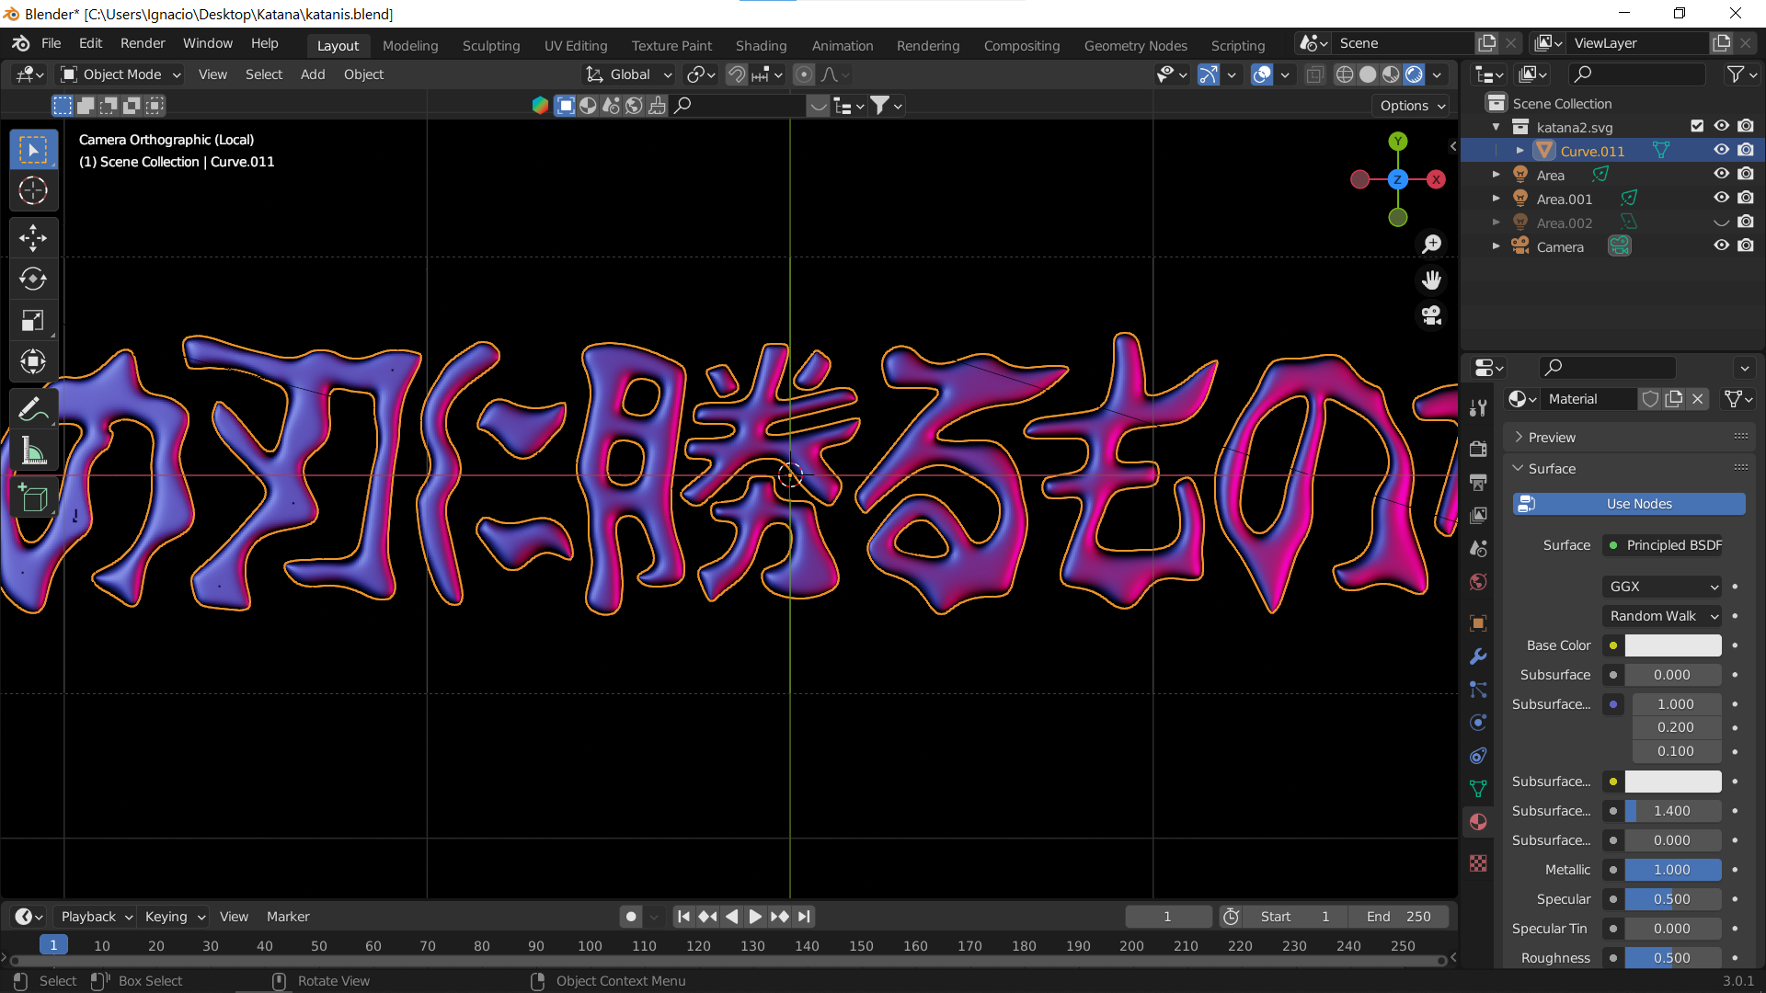
Task: Select the Move tool in toolbar
Action: click(x=33, y=238)
